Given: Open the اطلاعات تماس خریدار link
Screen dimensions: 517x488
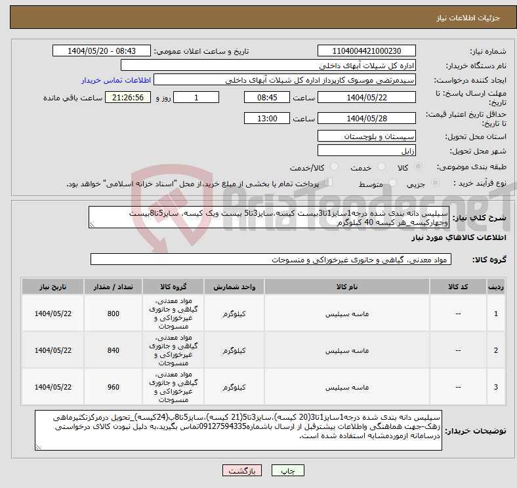Looking at the screenshot, I should pyautogui.click(x=116, y=80).
